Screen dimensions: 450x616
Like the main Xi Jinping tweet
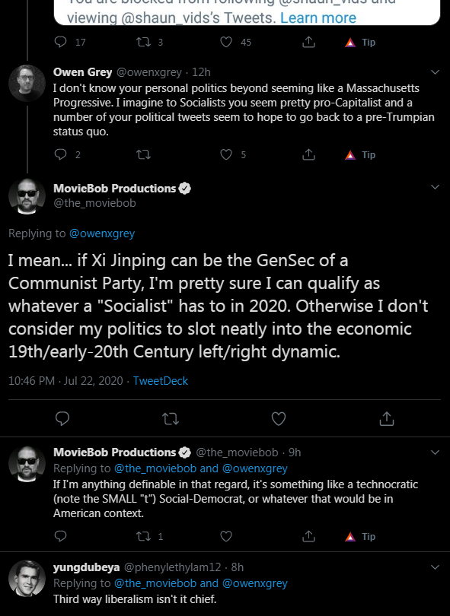point(279,419)
